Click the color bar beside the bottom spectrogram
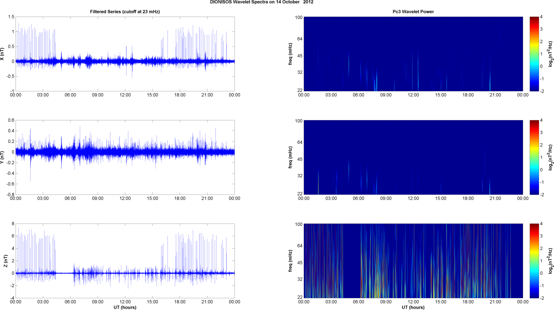The image size is (554, 310). coord(534,261)
